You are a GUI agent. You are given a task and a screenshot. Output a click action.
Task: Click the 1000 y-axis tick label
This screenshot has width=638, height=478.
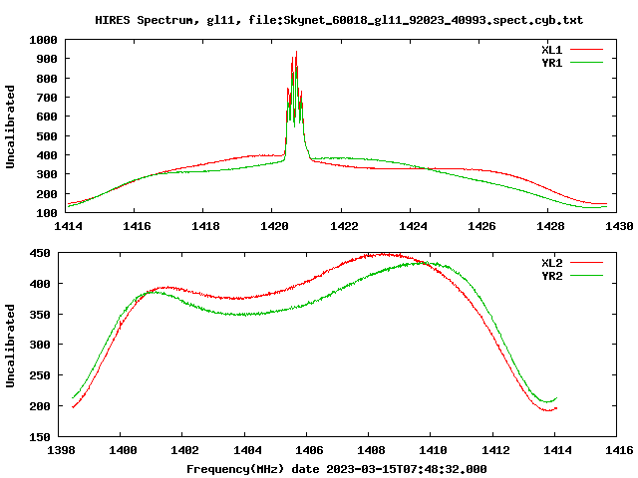43,40
